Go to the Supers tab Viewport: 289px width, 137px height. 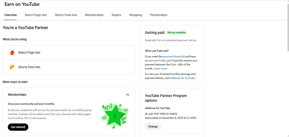tap(116, 15)
